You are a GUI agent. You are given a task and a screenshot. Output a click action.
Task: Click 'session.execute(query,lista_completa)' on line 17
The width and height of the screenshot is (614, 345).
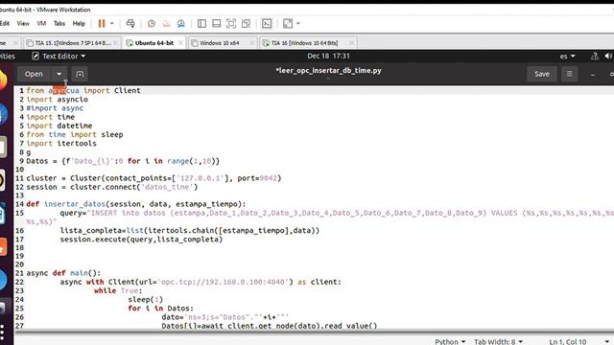(141, 239)
